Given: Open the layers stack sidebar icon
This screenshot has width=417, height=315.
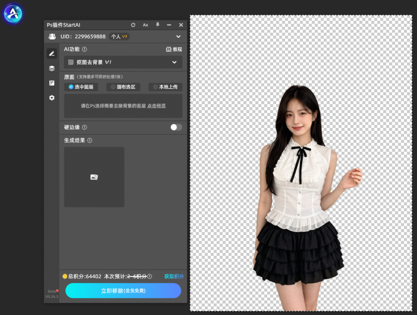Looking at the screenshot, I should click(x=52, y=68).
